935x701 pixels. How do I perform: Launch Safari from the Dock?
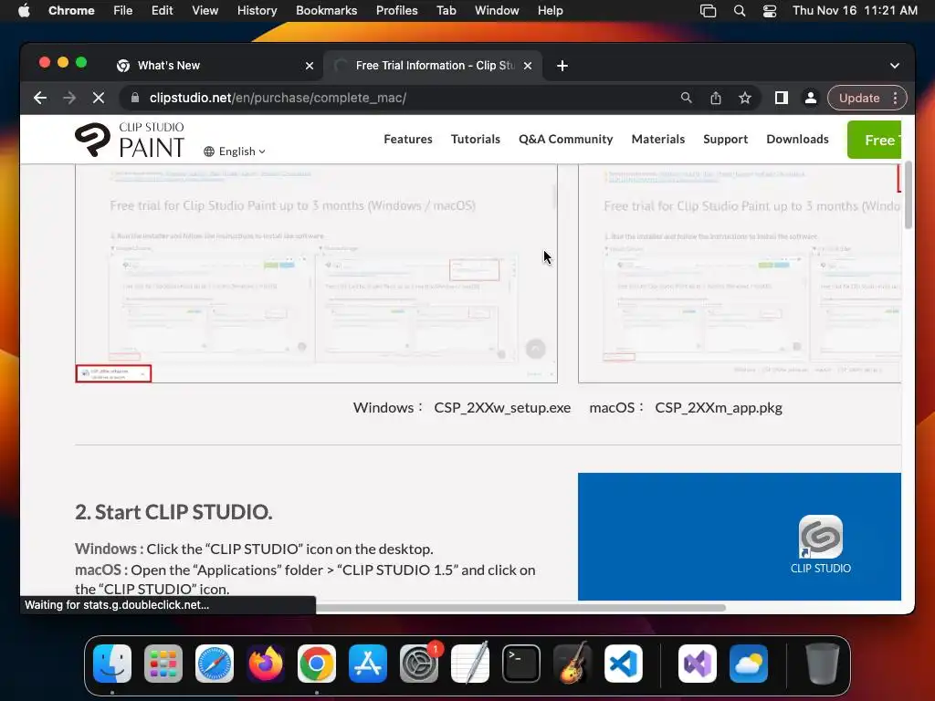(215, 664)
